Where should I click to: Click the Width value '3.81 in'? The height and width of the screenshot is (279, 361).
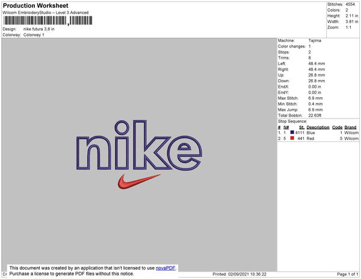[351, 22]
